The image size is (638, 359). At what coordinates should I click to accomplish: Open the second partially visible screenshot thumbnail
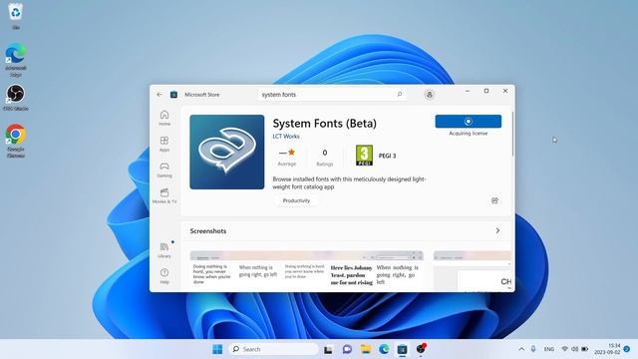pos(473,271)
